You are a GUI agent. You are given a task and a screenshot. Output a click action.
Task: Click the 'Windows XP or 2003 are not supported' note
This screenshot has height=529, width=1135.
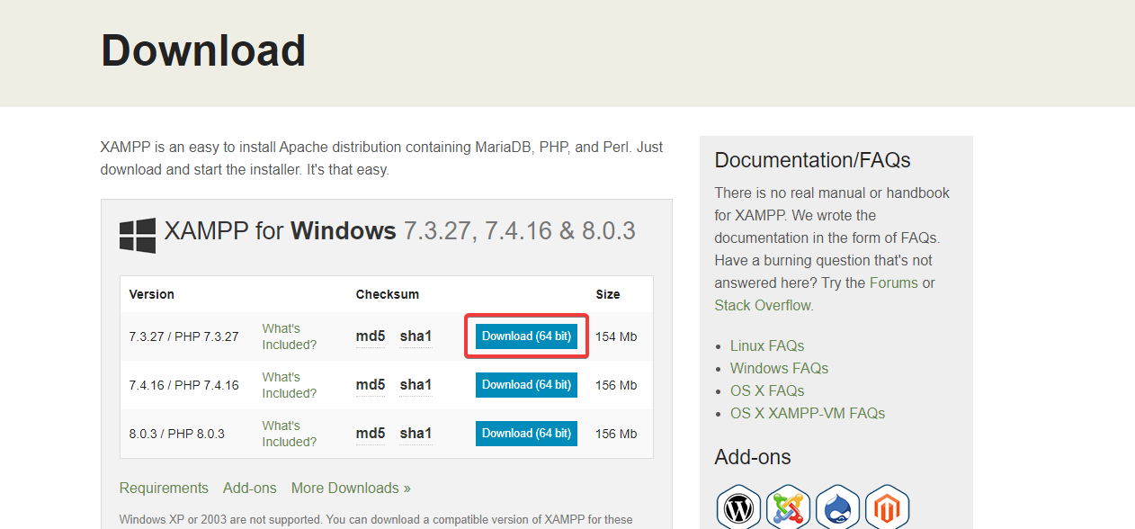click(x=376, y=520)
